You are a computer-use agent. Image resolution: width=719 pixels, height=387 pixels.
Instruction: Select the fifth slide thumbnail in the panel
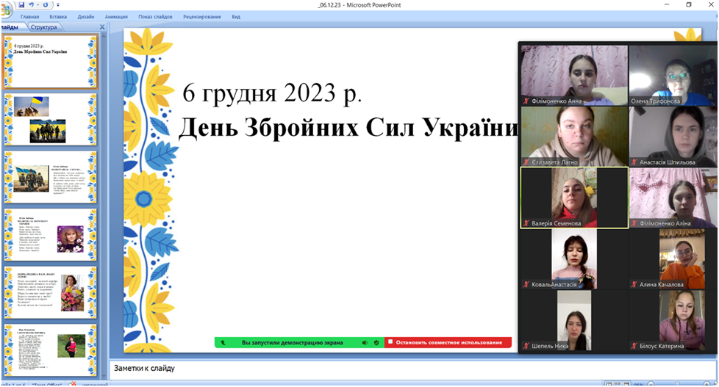pos(50,294)
